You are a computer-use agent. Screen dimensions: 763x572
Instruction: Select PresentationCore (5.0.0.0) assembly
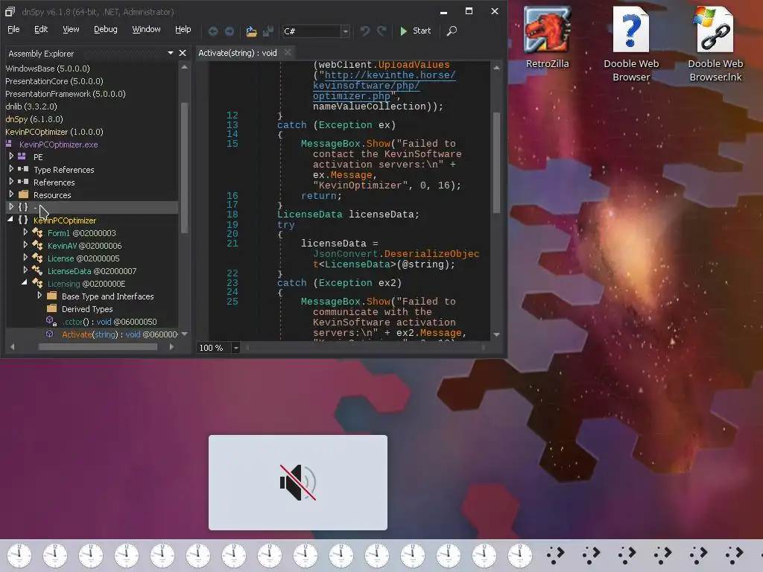[54, 81]
